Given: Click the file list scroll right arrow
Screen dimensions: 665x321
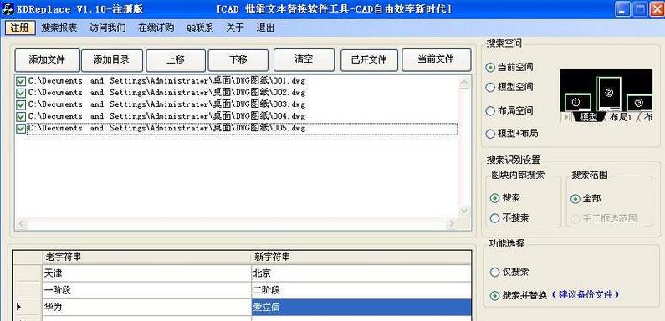Looking at the screenshot, I should (x=453, y=224).
